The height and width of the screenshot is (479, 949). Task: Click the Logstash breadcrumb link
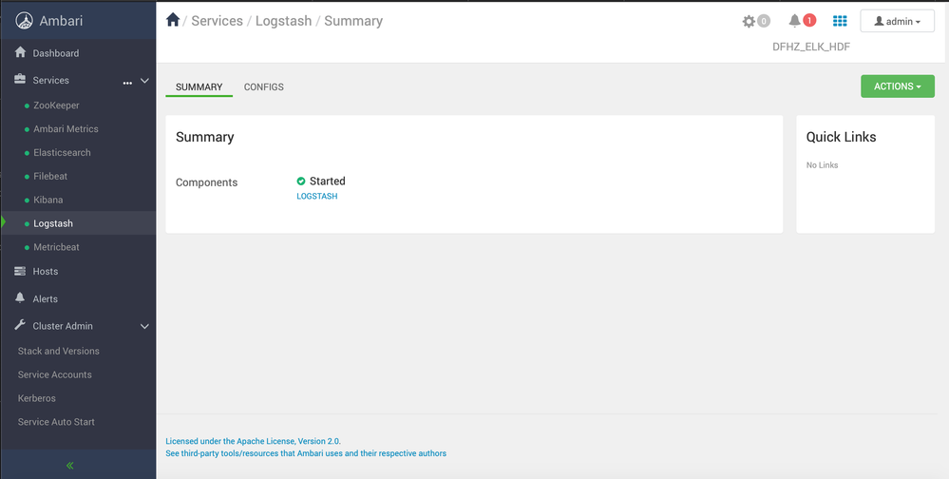pyautogui.click(x=283, y=21)
